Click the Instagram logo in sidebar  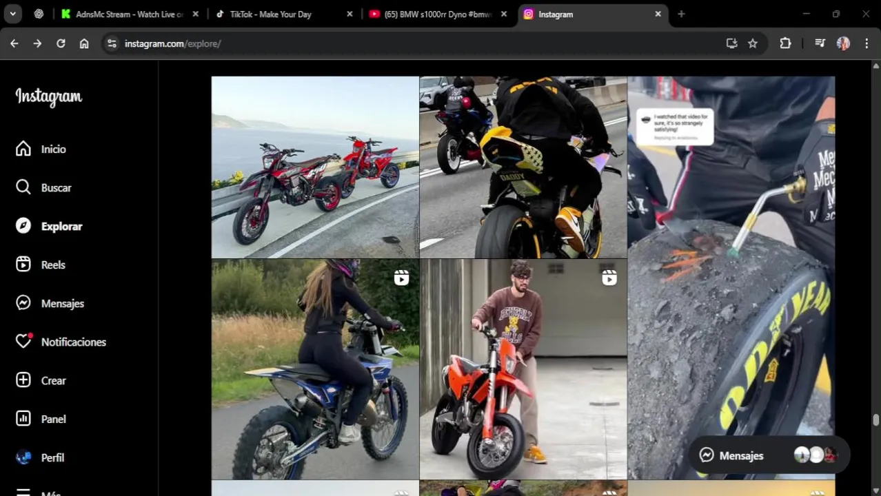(49, 97)
